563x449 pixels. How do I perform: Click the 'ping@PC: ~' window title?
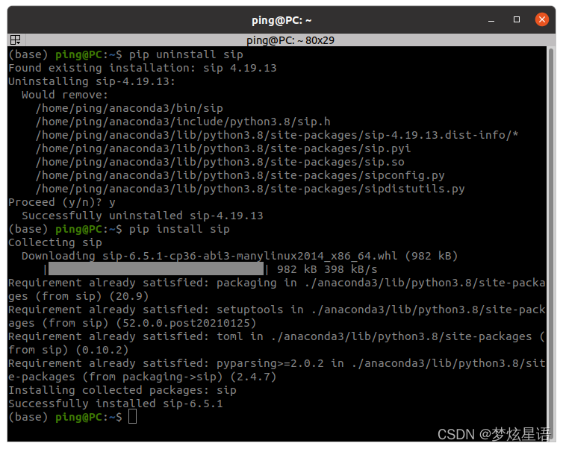pyautogui.click(x=281, y=20)
